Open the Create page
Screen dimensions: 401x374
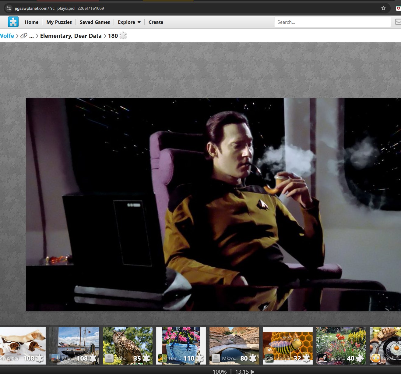click(156, 22)
